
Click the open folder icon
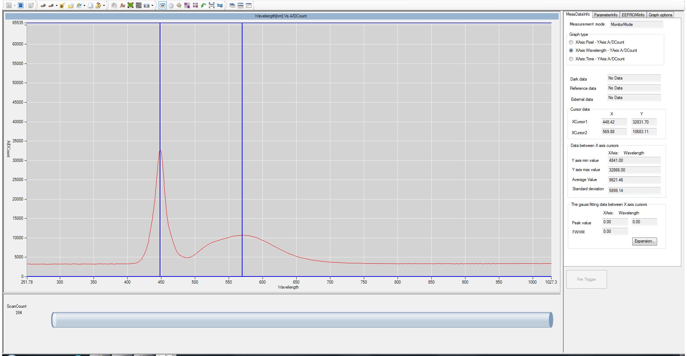pos(71,5)
